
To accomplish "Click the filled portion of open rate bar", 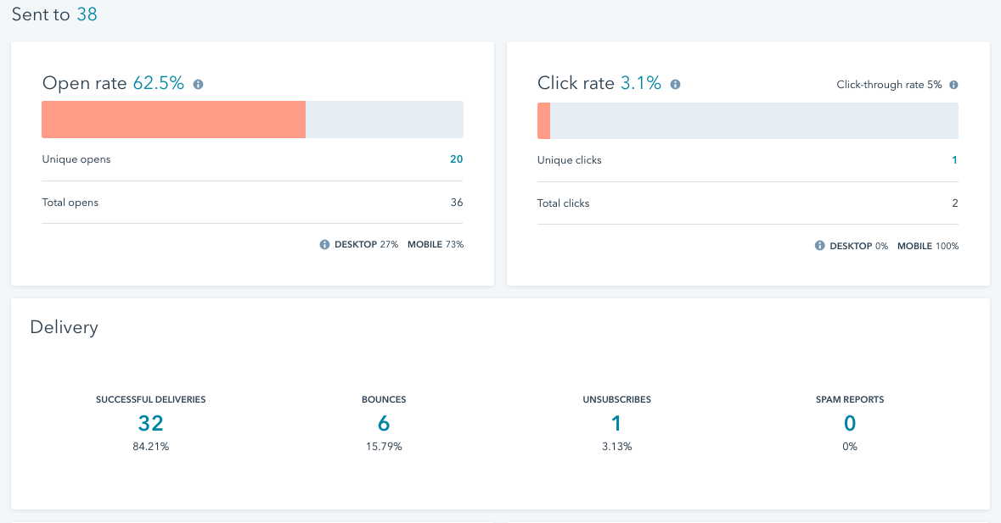I will tap(173, 120).
